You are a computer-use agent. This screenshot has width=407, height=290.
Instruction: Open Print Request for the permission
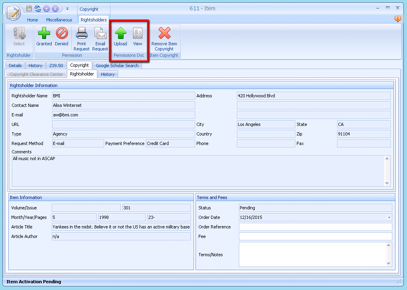pos(81,38)
